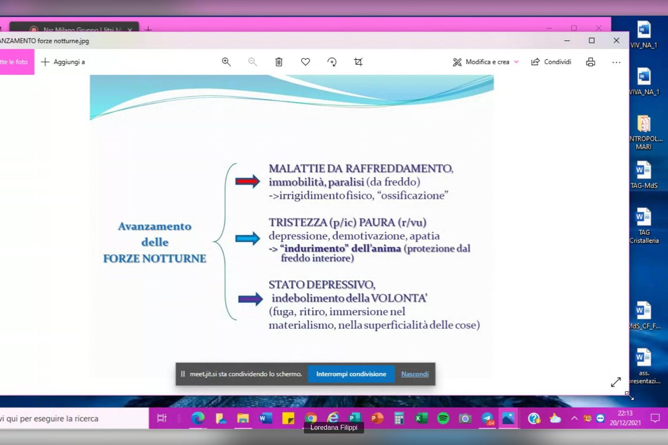Select ass. presentazi... document on desktop
Screen dimensions: 668x445
point(644,366)
